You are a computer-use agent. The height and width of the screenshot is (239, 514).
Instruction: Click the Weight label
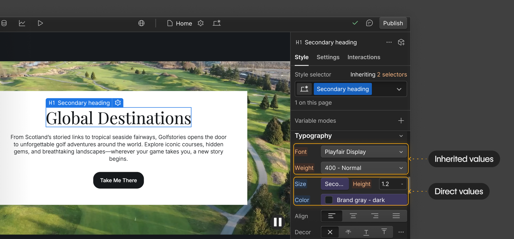(304, 168)
